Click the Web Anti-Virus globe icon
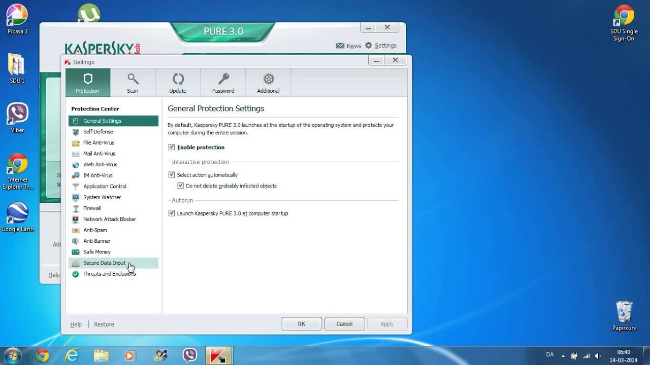This screenshot has height=365, width=650. pos(76,165)
